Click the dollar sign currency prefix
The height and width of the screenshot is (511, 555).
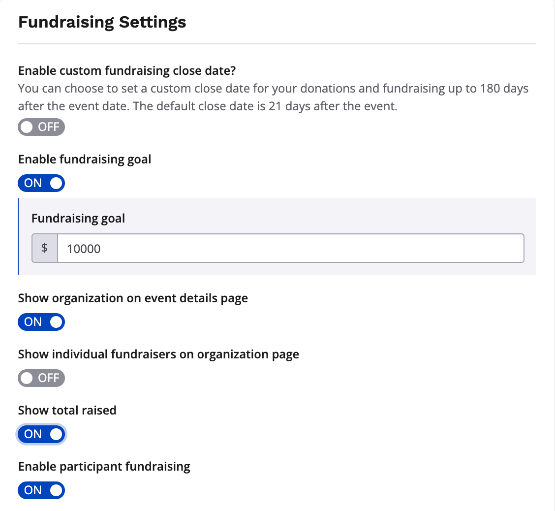[45, 248]
